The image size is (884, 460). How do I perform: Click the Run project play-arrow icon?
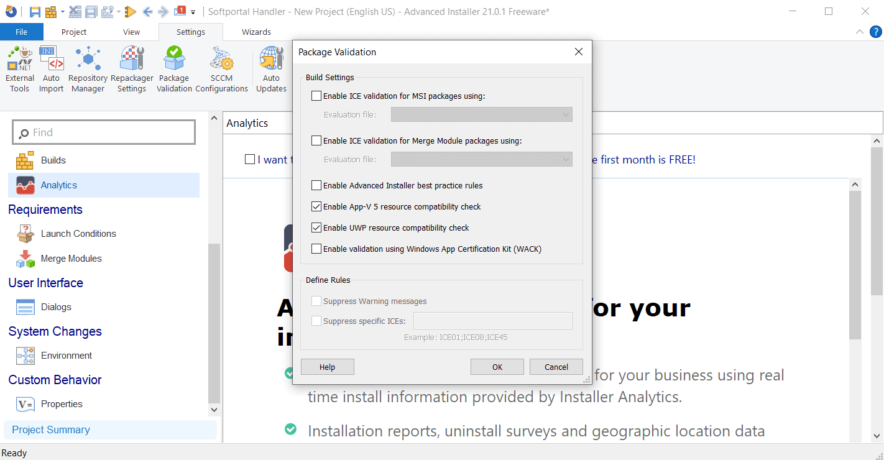point(130,12)
